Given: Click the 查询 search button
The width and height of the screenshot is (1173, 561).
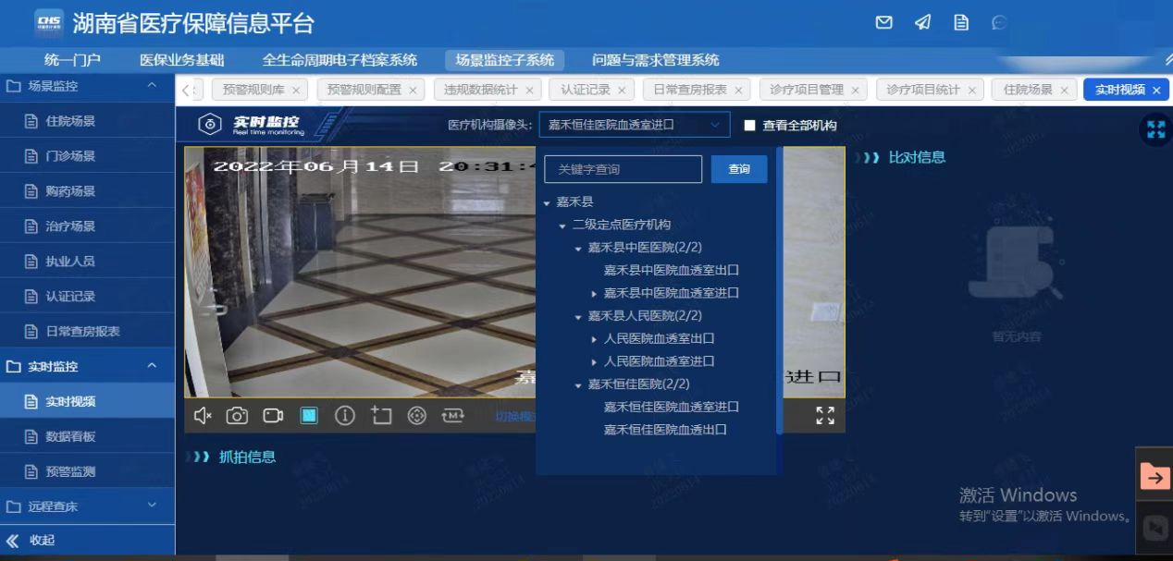Looking at the screenshot, I should (x=738, y=169).
